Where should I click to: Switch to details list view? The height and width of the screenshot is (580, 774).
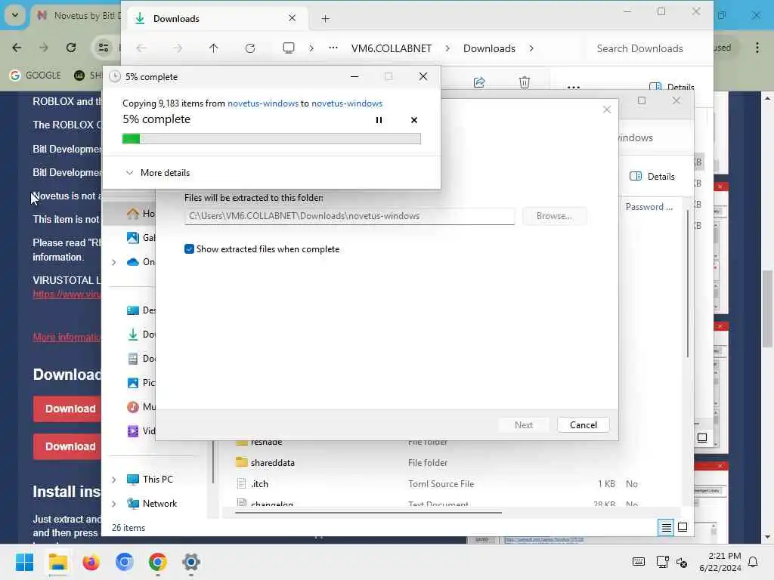click(666, 528)
